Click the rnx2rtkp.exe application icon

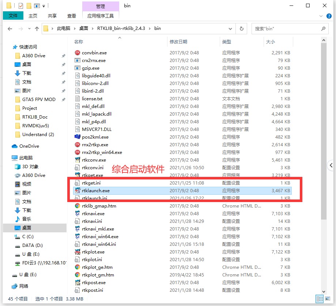point(78,144)
